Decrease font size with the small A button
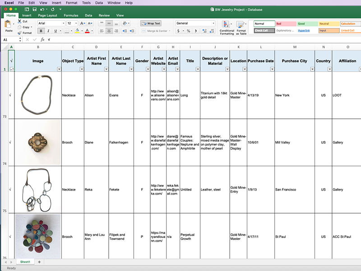Image resolution: width=361 pixels, height=271 pixels. [x=90, y=23]
